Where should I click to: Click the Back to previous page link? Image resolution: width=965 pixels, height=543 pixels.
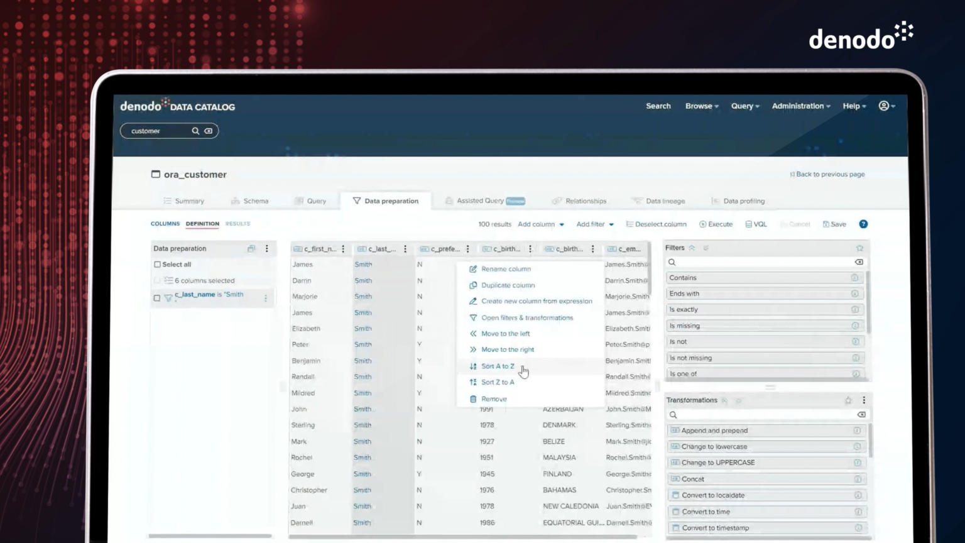(828, 174)
